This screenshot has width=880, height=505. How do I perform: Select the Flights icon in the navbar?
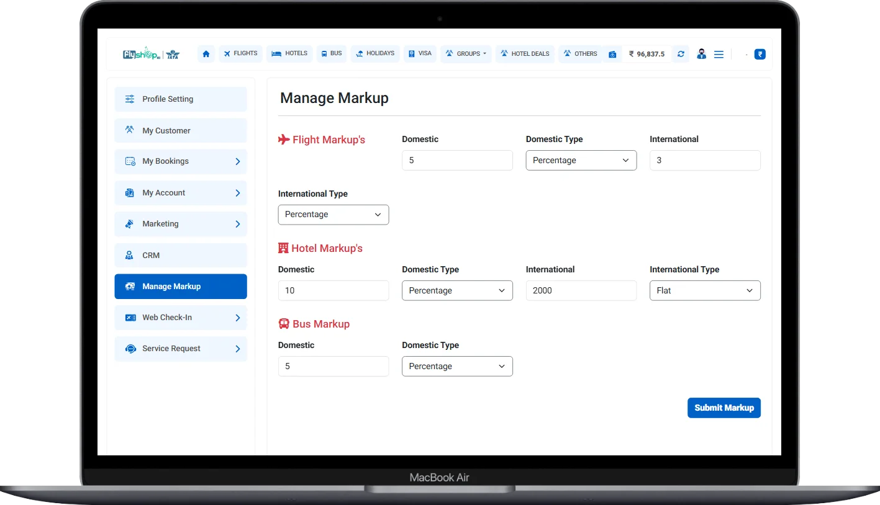click(x=228, y=54)
